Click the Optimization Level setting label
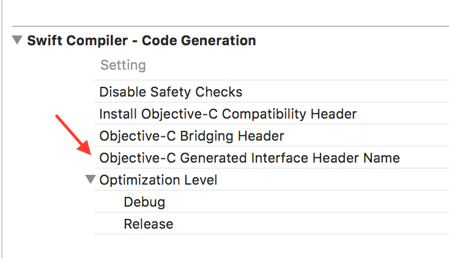The width and height of the screenshot is (449, 258). tap(158, 180)
